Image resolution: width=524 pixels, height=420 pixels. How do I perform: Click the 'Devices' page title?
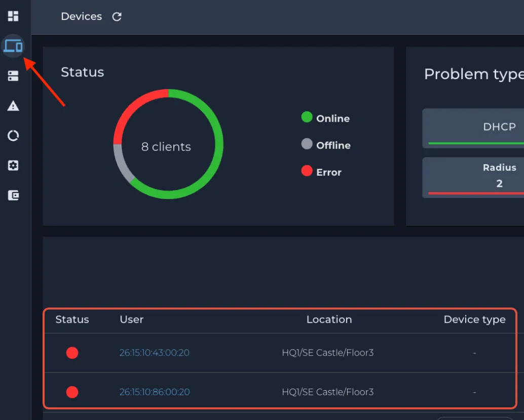(81, 16)
